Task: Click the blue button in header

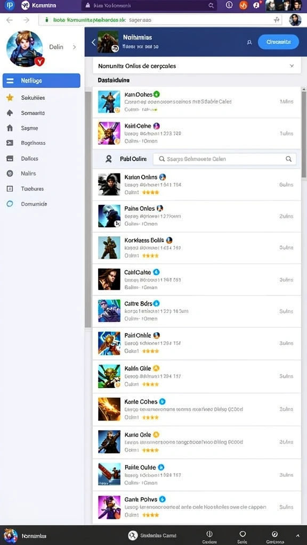Action: [278, 42]
